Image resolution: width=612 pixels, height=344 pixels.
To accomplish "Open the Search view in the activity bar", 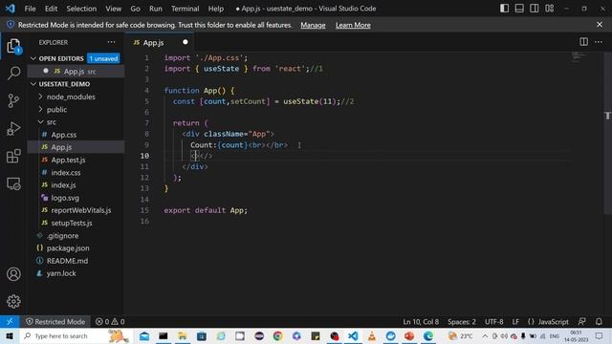I will (13, 73).
